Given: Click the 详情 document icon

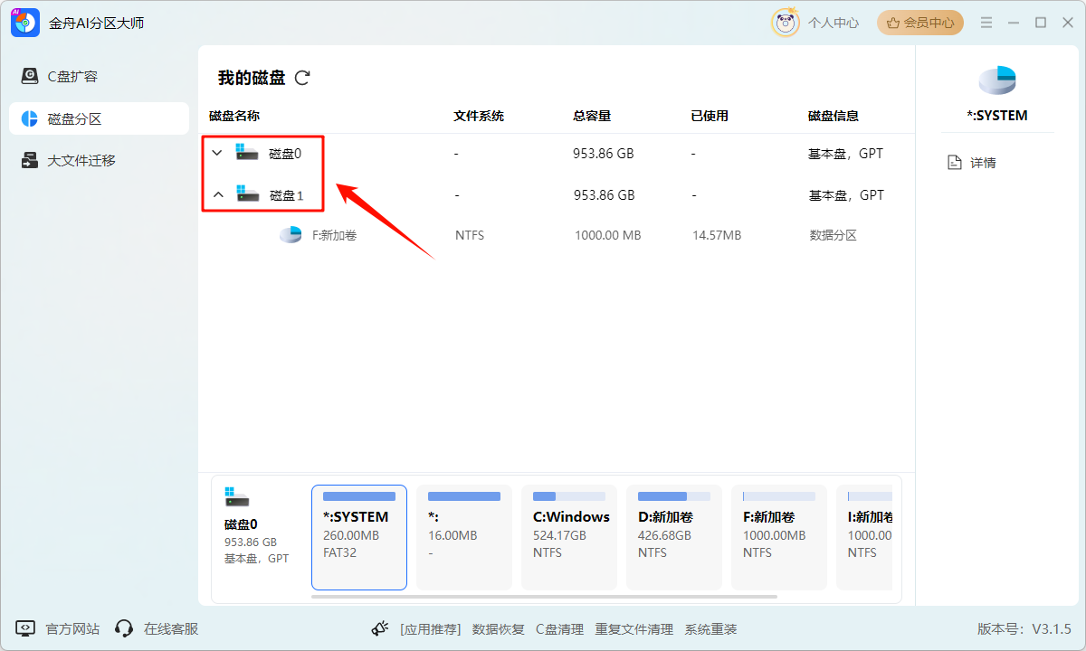Looking at the screenshot, I should 954,163.
